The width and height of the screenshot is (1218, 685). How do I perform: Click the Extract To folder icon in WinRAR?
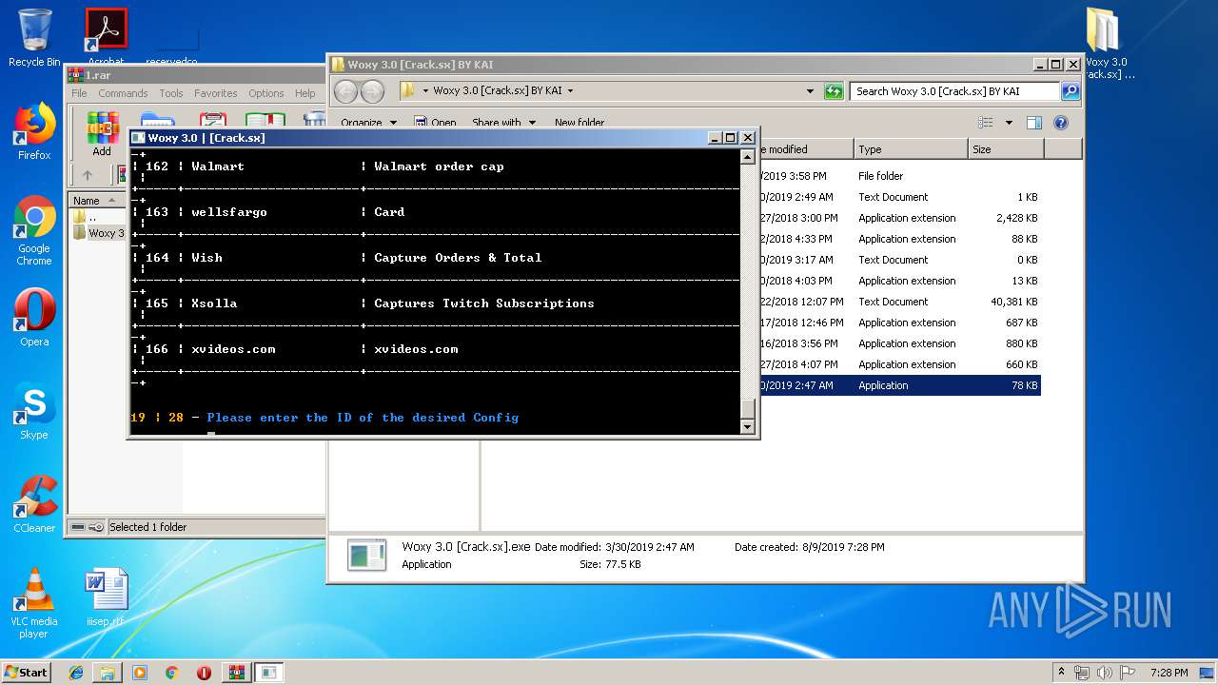158,121
